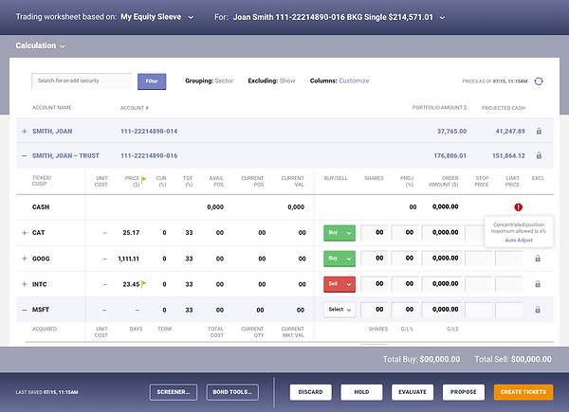Screen dimensions: 569x412
Task: Click the CAT price 25.17
Action: pos(131,233)
